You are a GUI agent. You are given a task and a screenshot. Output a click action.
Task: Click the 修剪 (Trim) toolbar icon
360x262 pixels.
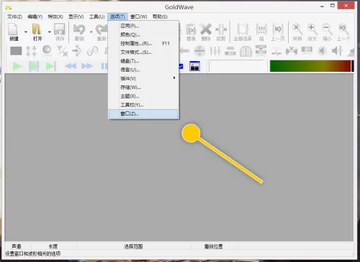(x=221, y=29)
